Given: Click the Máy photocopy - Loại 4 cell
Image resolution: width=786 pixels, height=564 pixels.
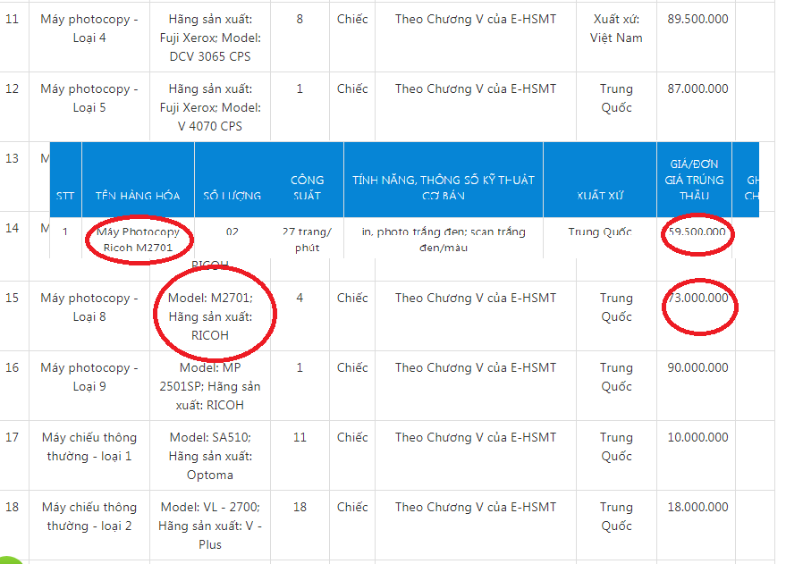Looking at the screenshot, I should (x=89, y=29).
